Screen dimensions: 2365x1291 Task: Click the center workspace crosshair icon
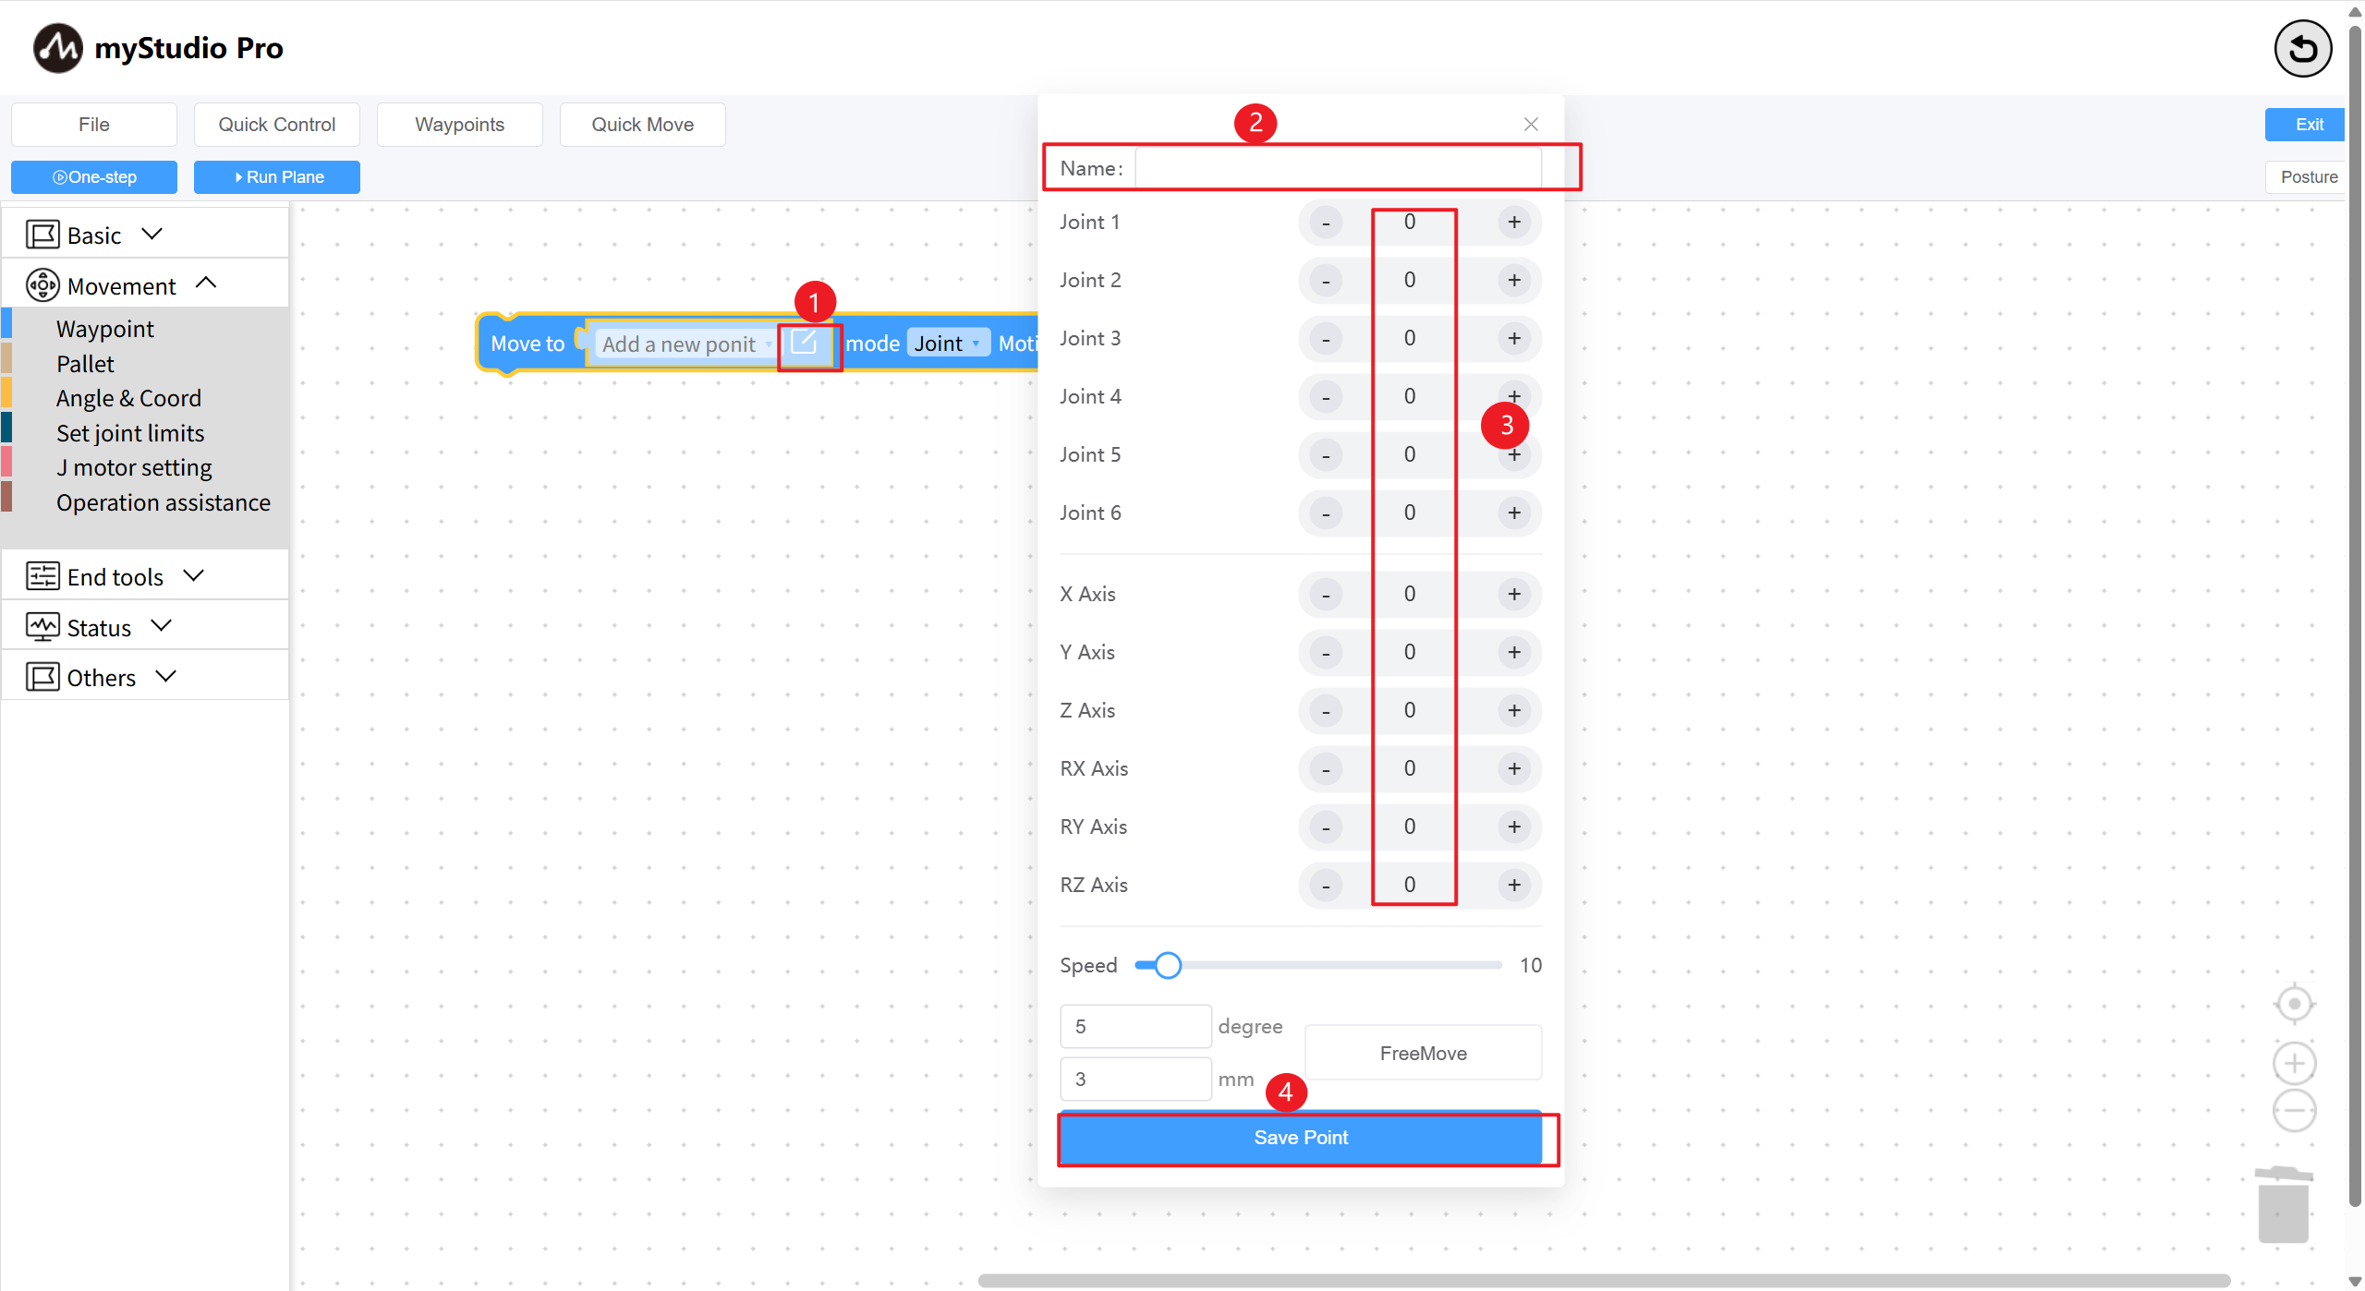pos(2294,1004)
